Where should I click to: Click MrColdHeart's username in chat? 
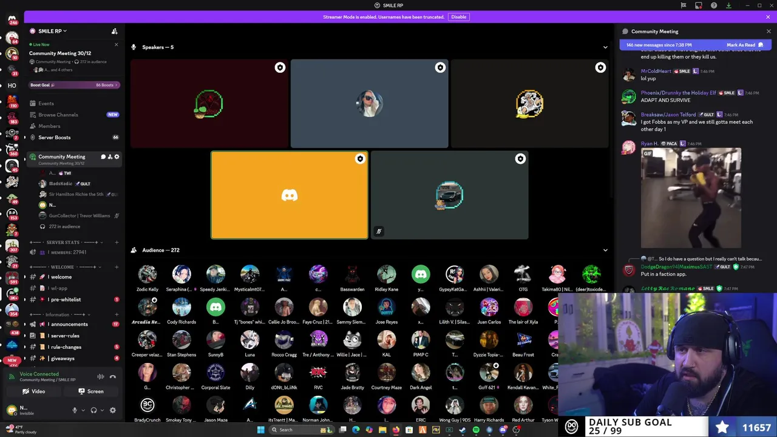[x=656, y=71]
